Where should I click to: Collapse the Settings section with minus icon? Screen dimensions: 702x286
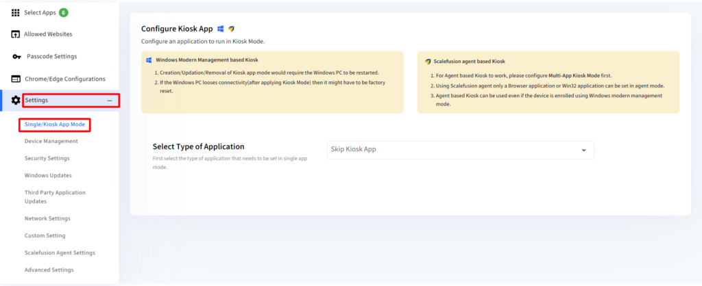[110, 101]
